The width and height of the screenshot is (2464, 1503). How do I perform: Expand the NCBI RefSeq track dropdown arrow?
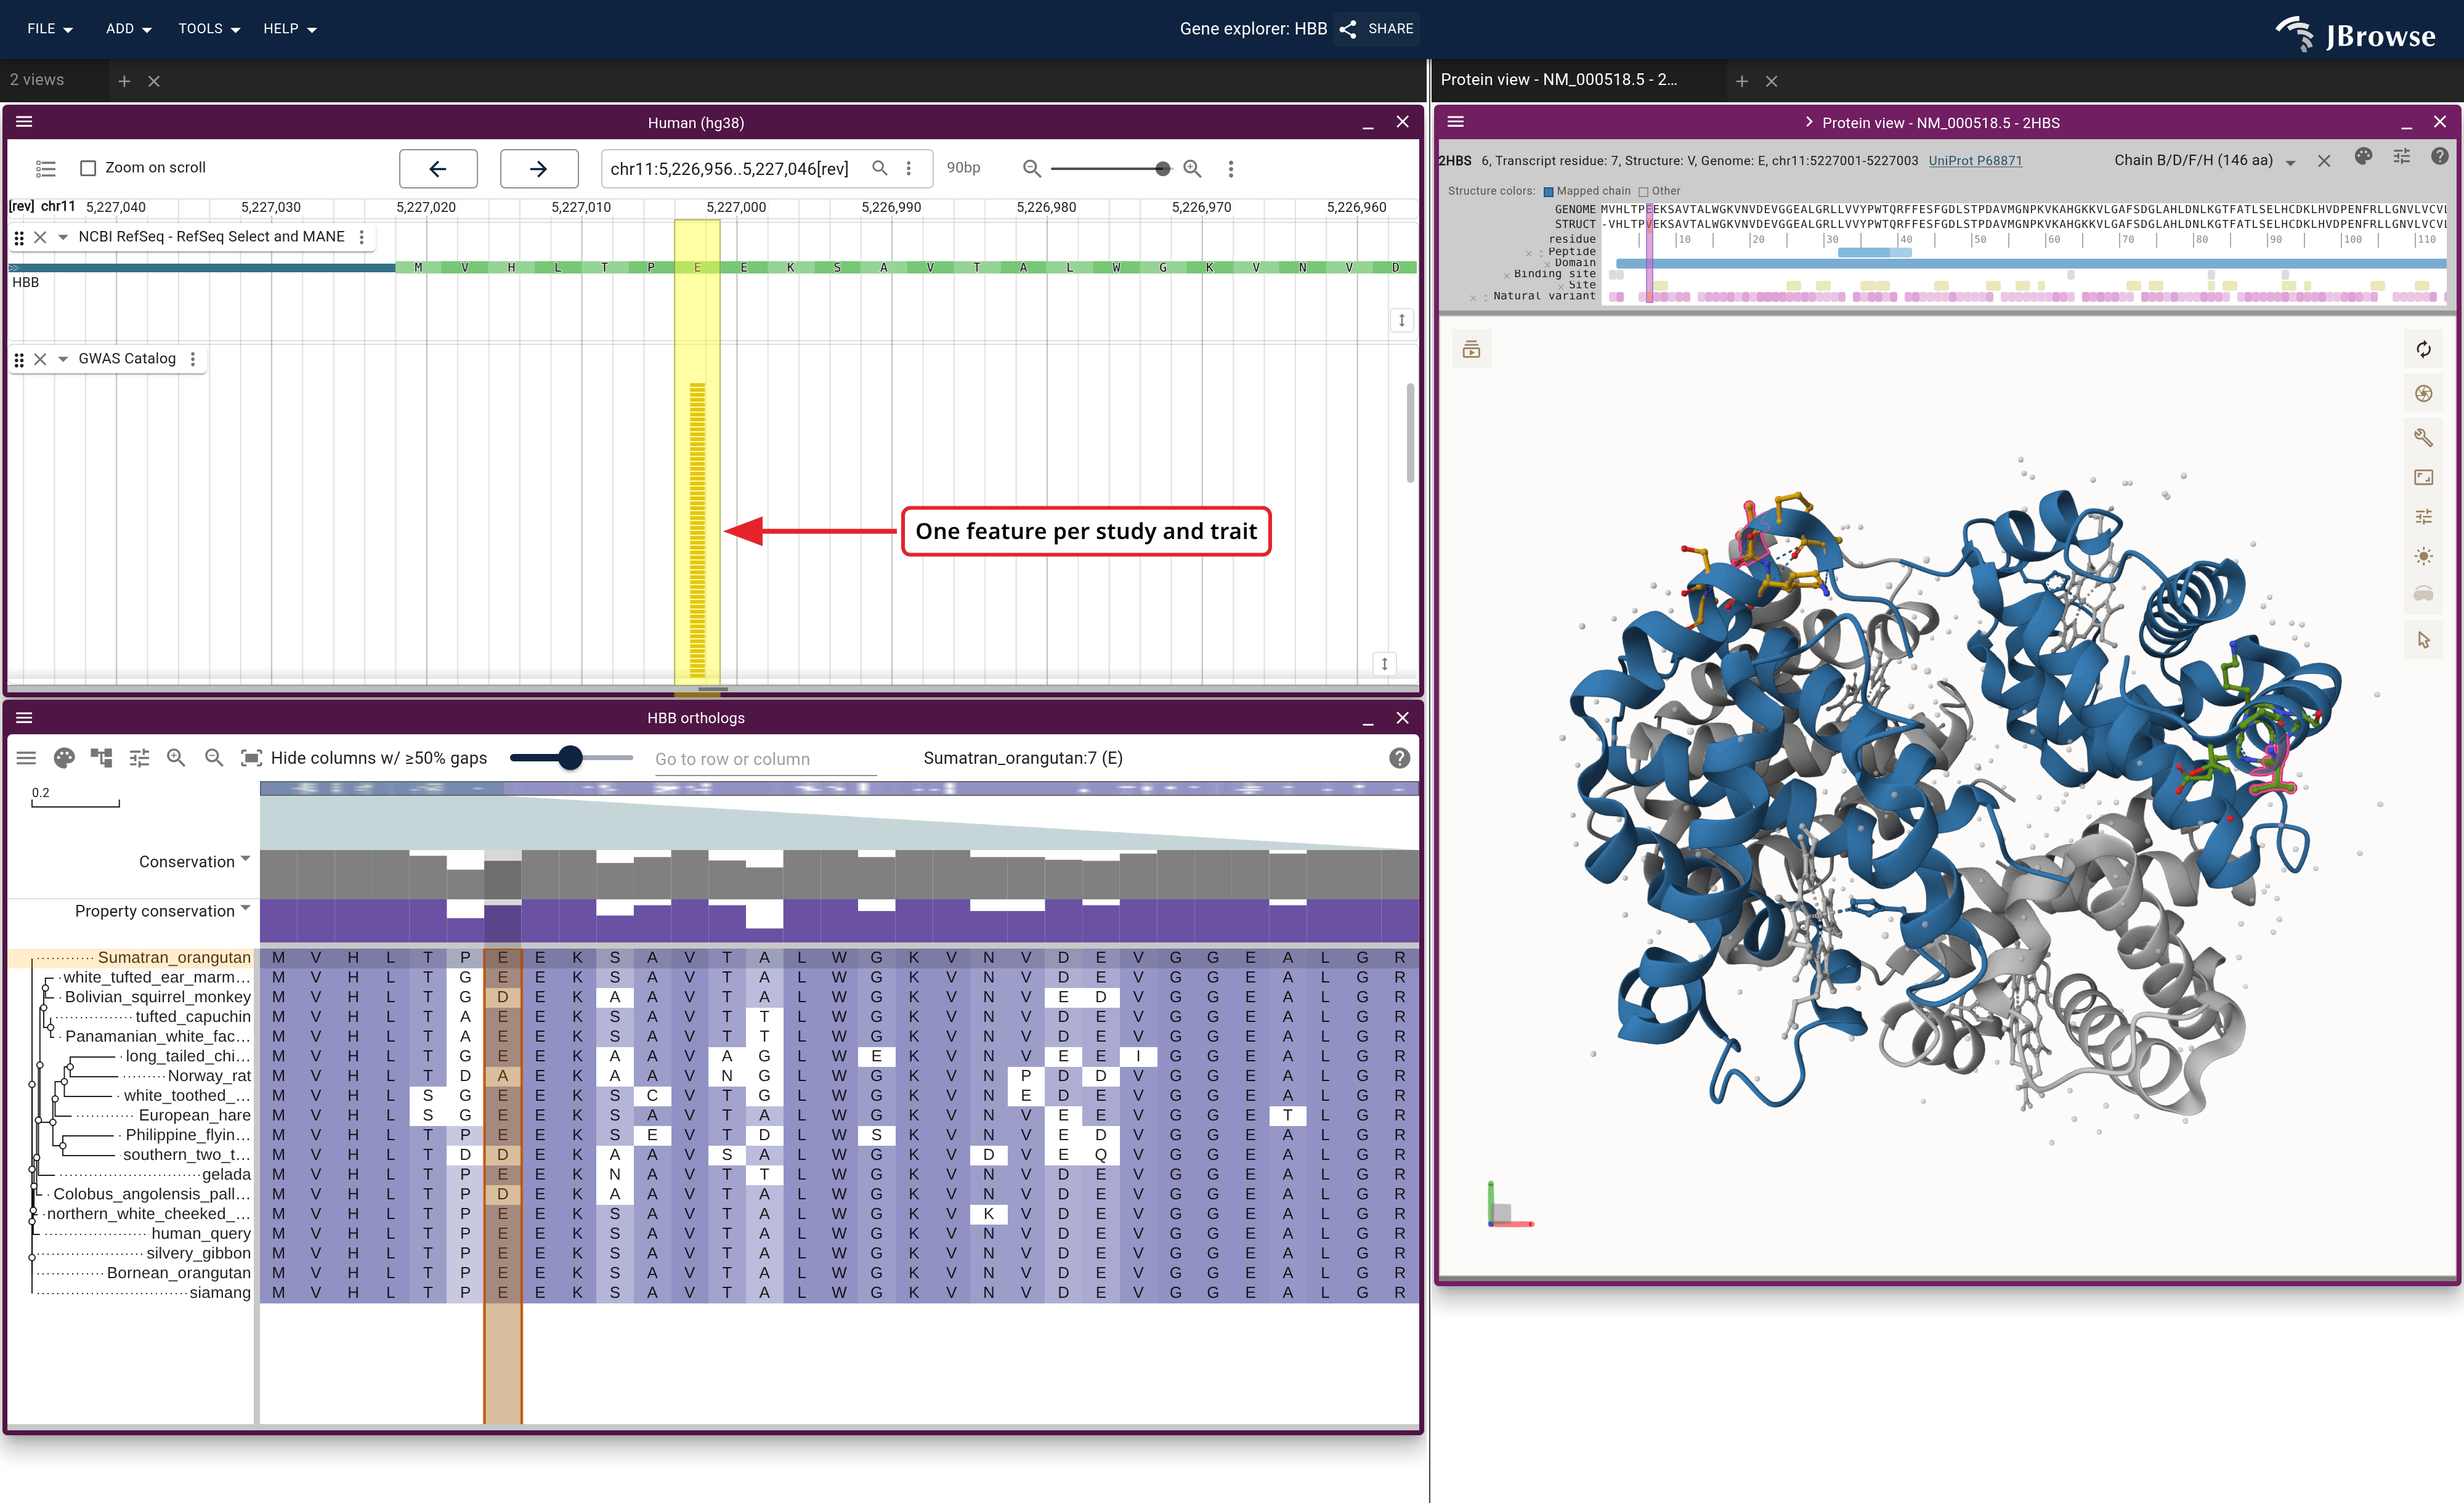point(63,237)
